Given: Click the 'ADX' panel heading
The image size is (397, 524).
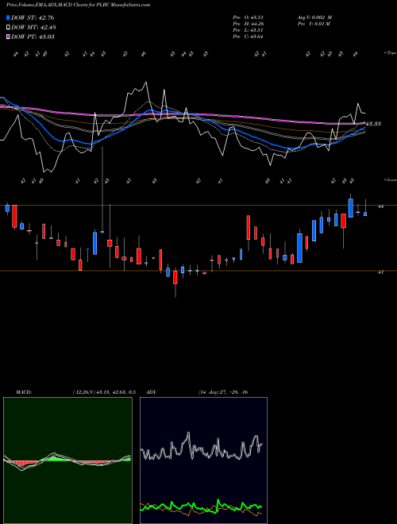Looking at the screenshot, I should 151,392.
